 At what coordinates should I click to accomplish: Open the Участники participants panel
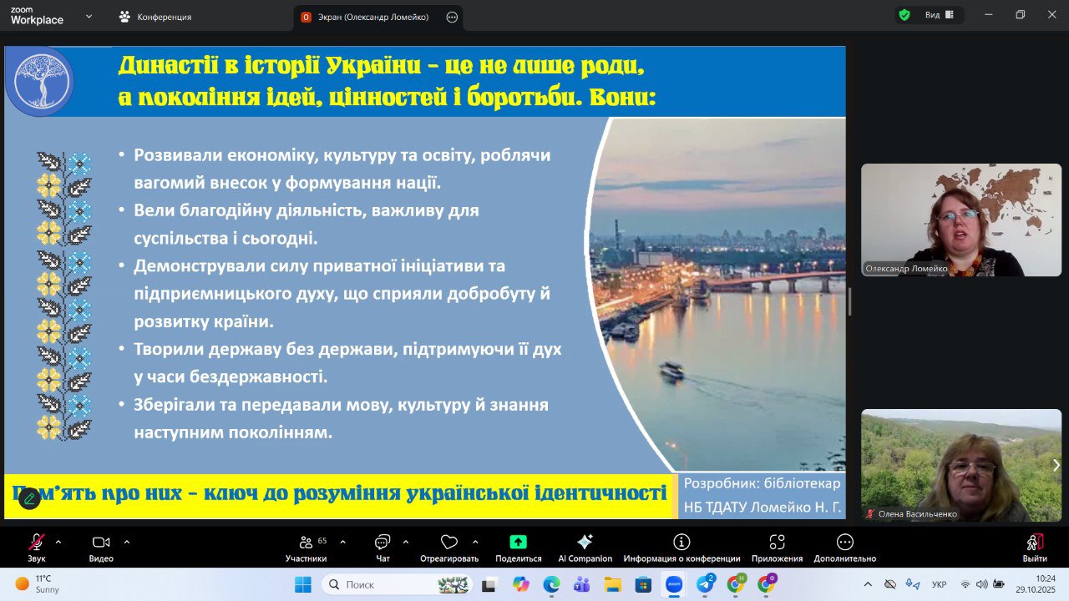point(307,548)
